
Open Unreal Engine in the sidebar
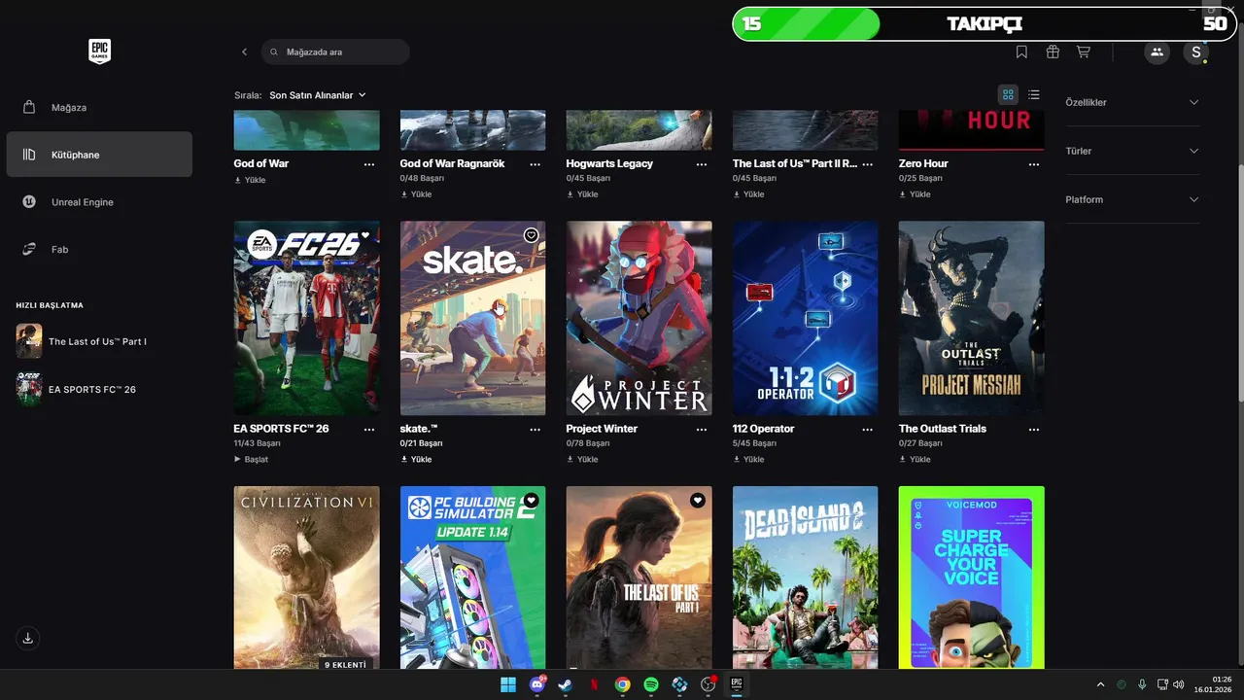point(99,202)
